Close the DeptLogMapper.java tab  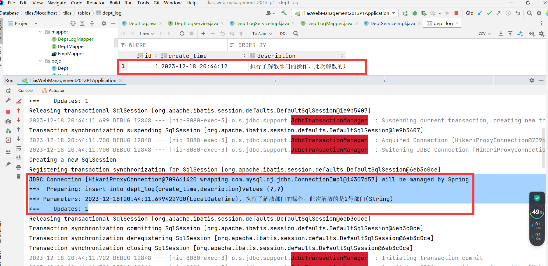click(x=357, y=23)
